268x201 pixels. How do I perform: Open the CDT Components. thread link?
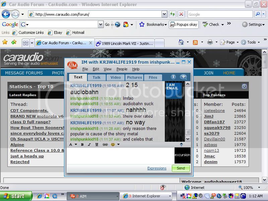point(29,111)
